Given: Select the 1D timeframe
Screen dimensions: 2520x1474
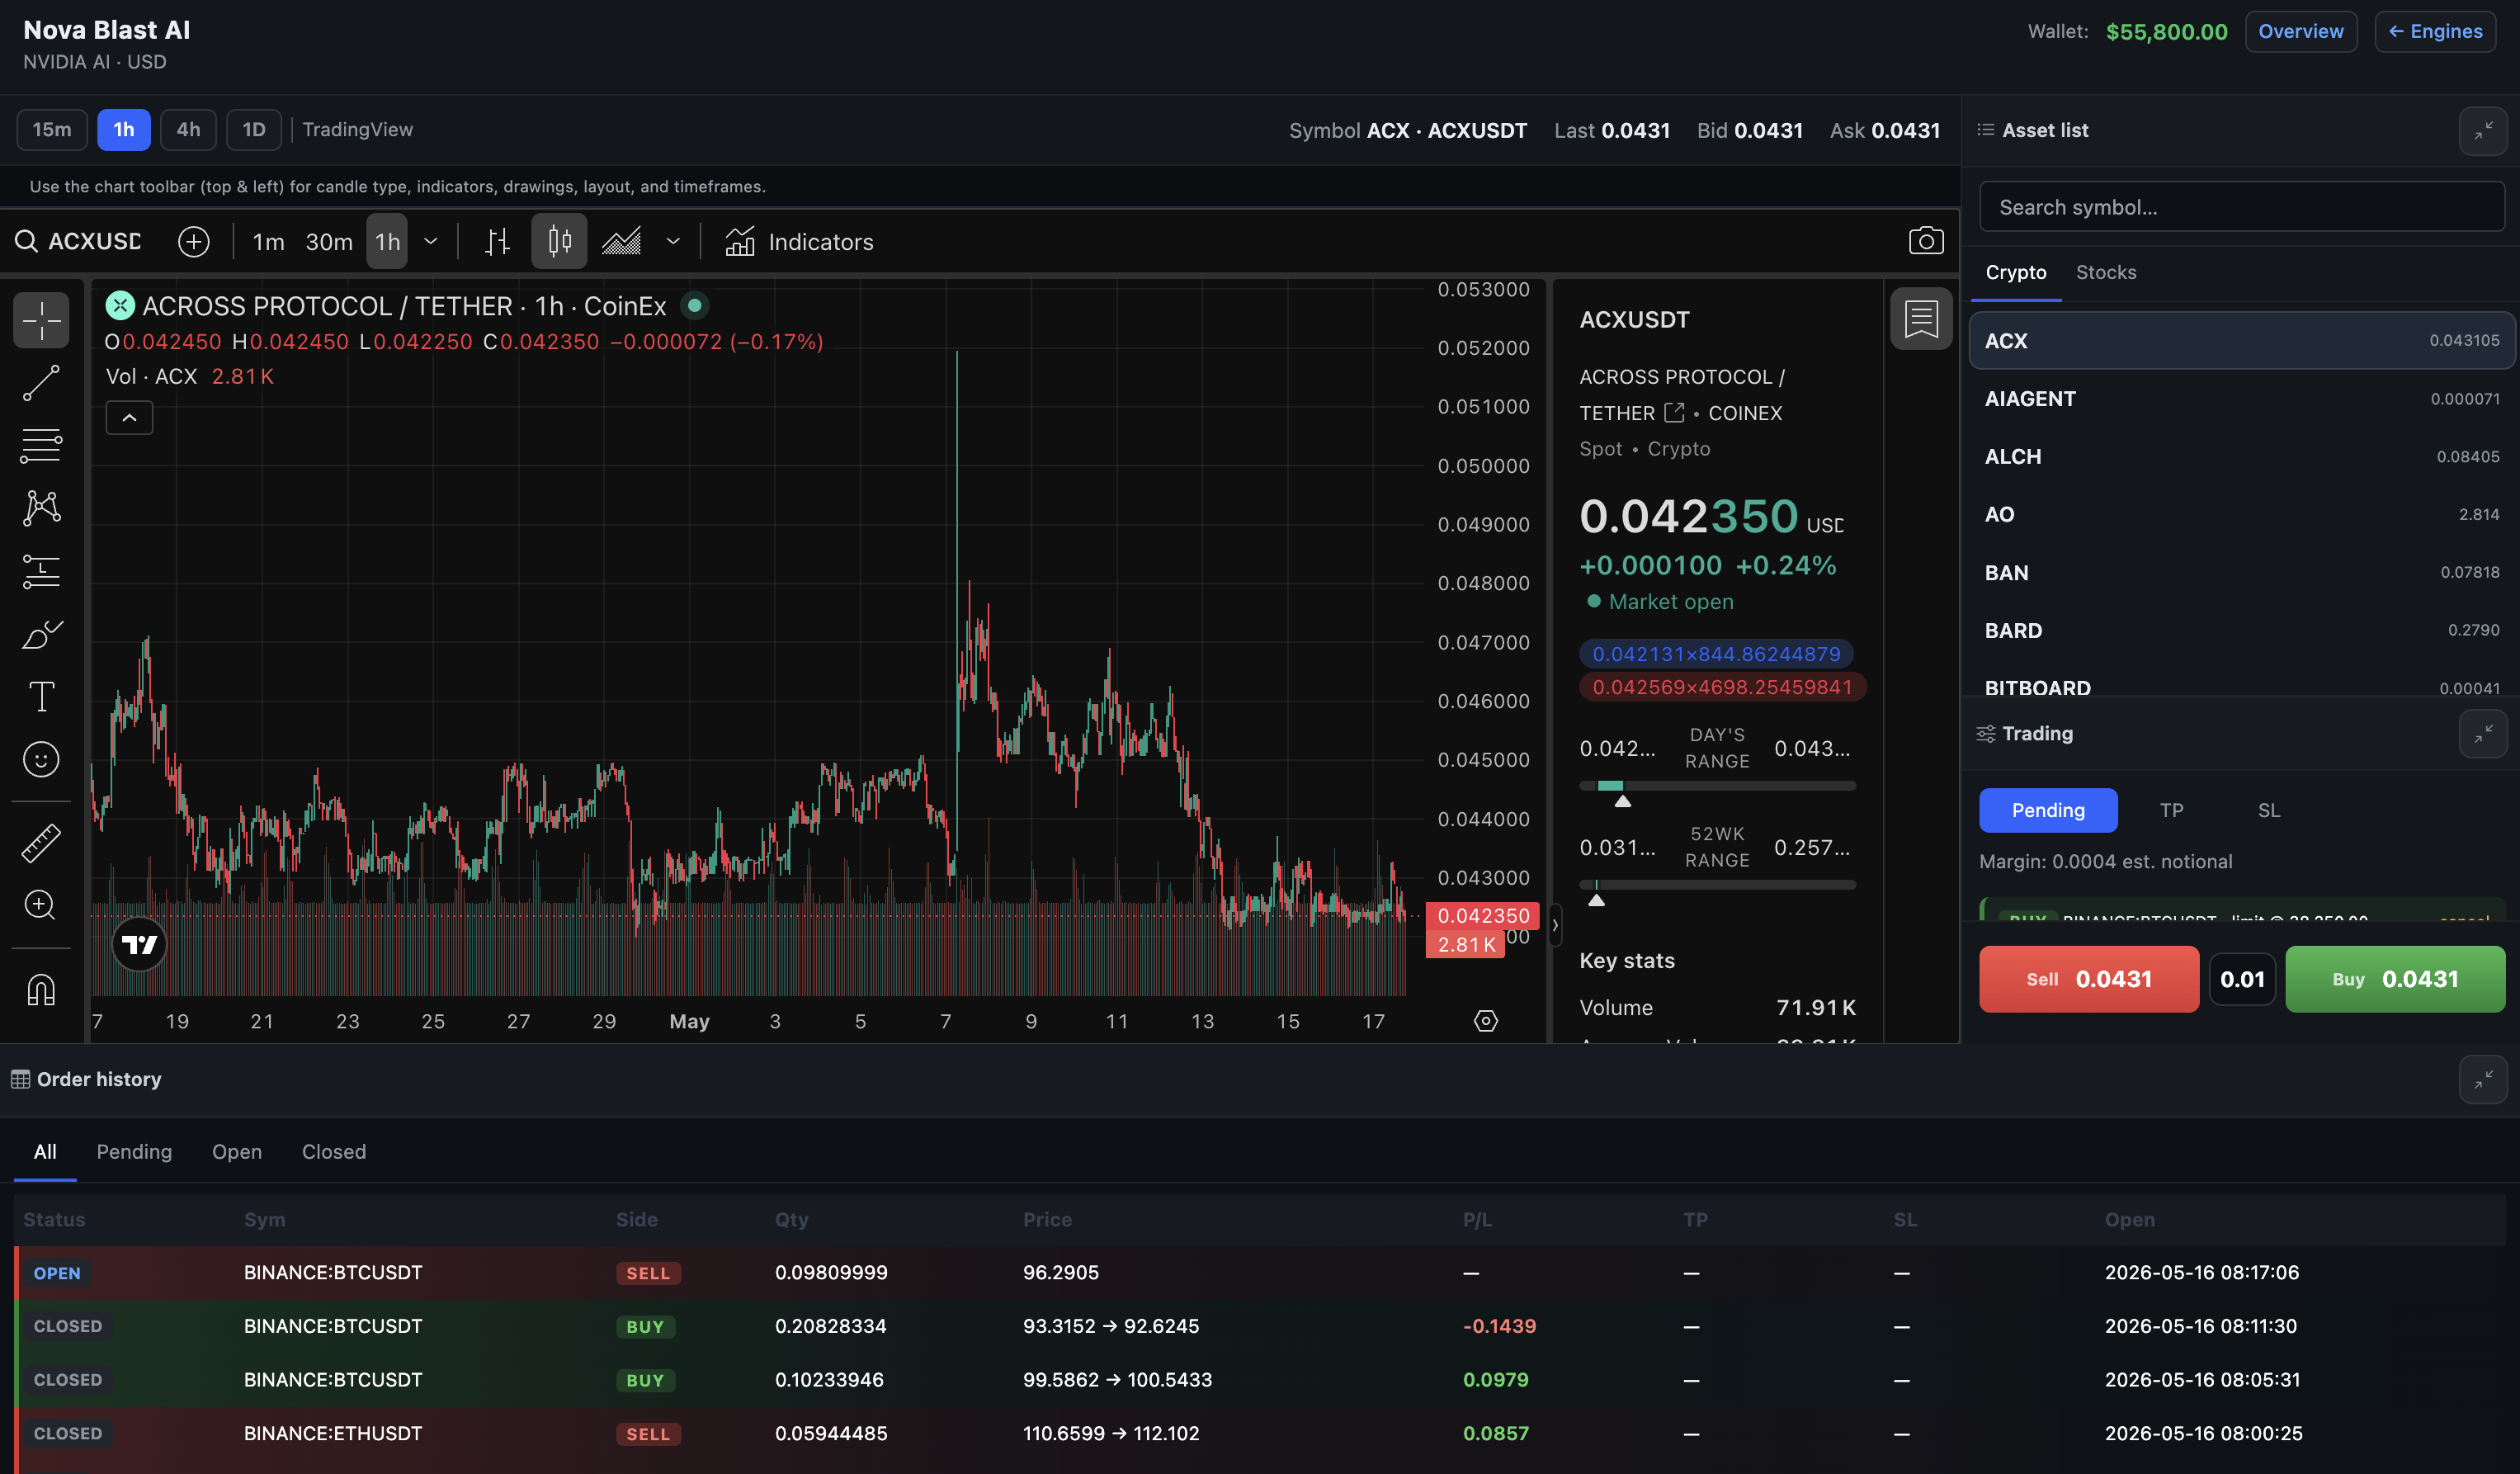Looking at the screenshot, I should (x=254, y=130).
